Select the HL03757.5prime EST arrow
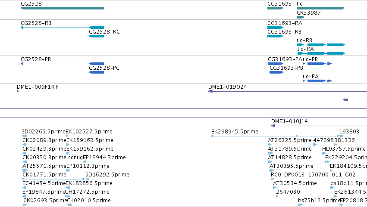Screen dimensions: 367x207 tap(324, 153)
